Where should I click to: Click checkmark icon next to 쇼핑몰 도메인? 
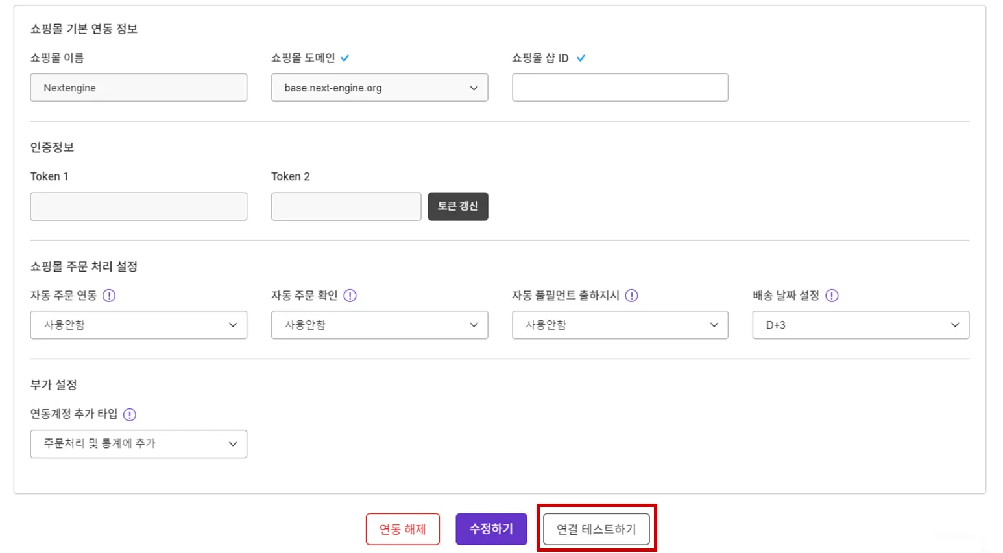click(345, 58)
